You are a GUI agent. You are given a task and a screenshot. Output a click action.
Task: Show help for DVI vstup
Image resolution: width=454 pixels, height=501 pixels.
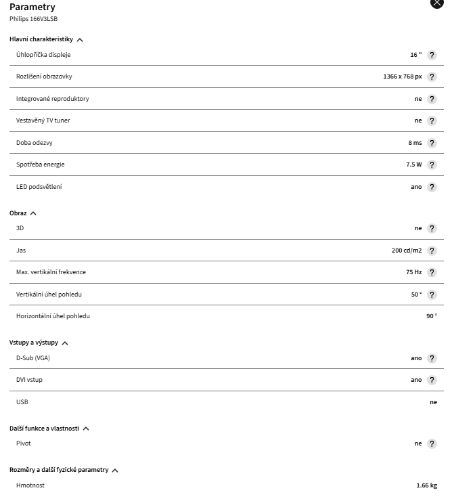tap(432, 380)
